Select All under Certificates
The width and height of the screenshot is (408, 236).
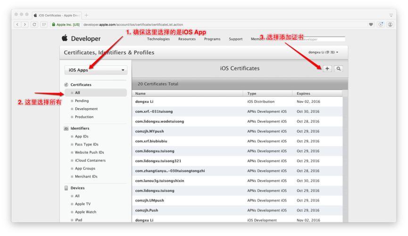tap(96, 93)
